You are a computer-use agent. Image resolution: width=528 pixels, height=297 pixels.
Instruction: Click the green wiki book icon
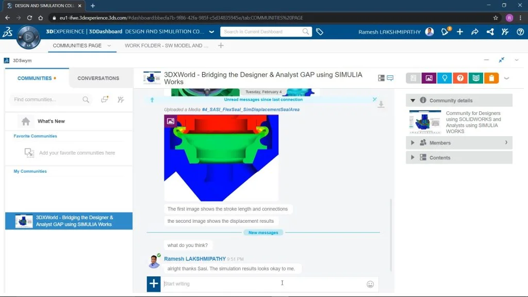point(476,78)
